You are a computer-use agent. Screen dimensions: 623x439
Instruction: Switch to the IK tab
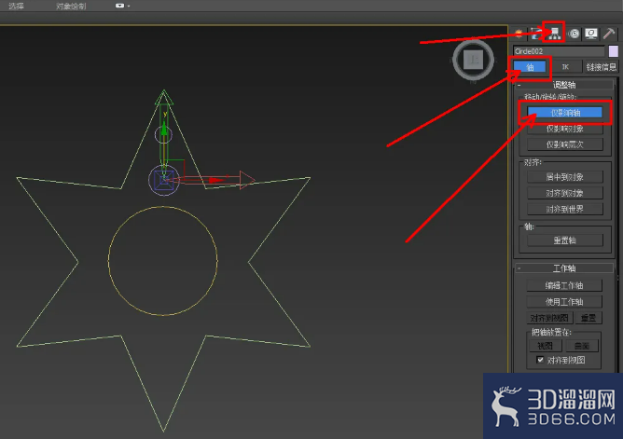(565, 67)
